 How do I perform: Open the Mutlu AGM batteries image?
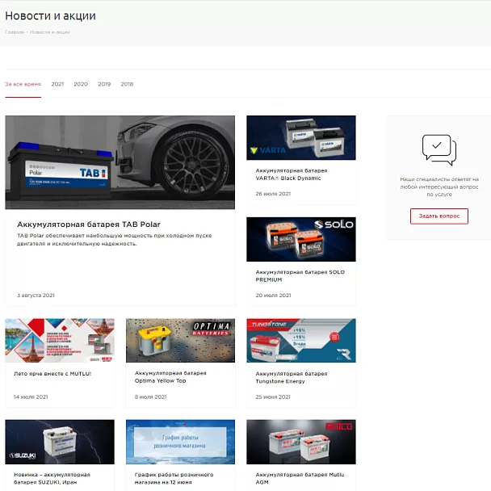(x=301, y=442)
